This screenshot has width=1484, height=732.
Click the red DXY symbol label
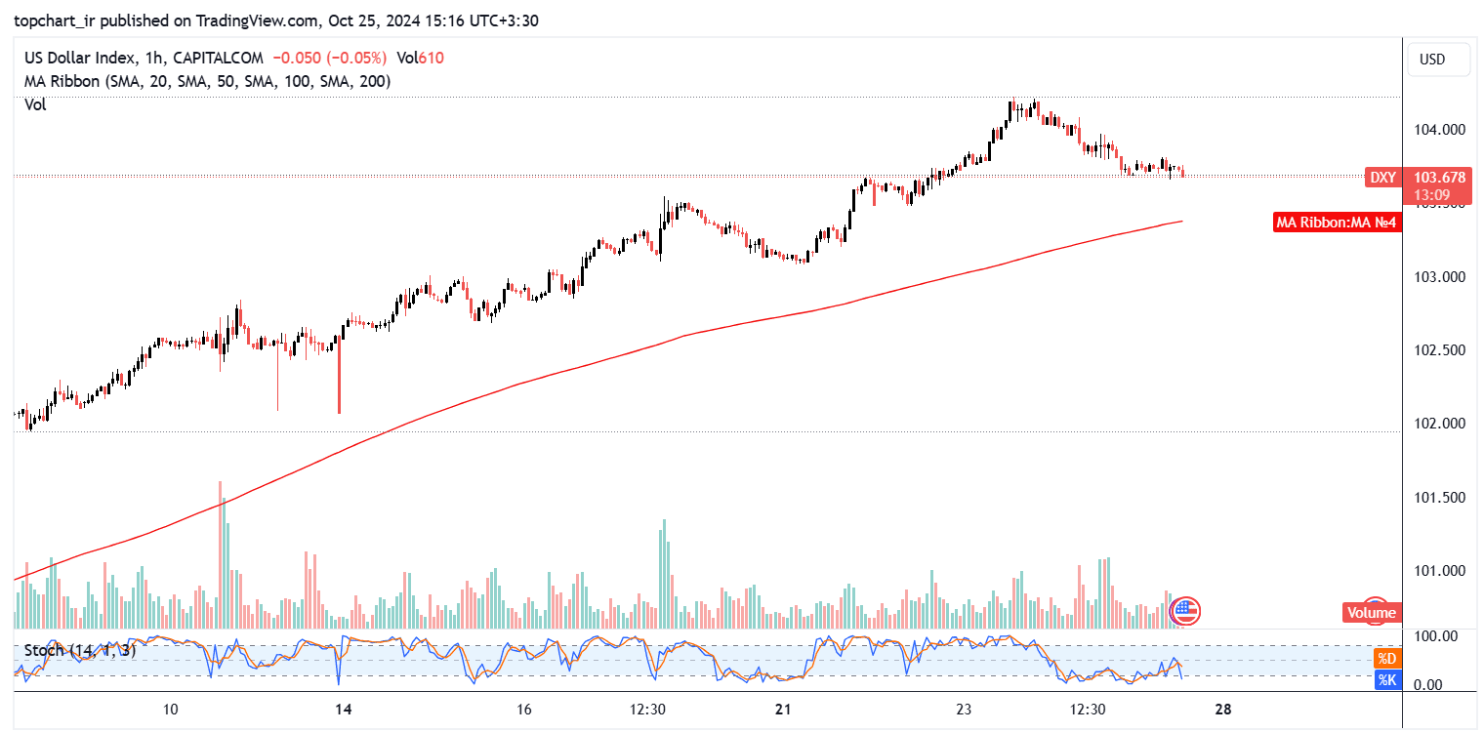coord(1382,177)
